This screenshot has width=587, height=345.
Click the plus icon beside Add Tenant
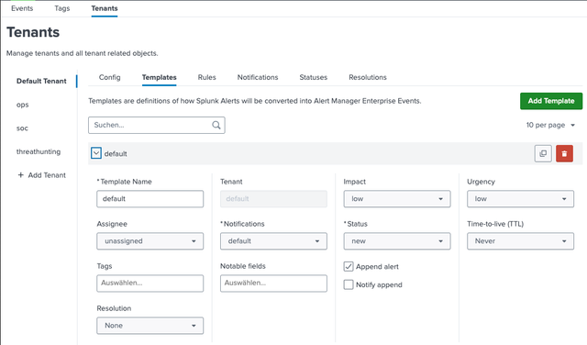21,175
